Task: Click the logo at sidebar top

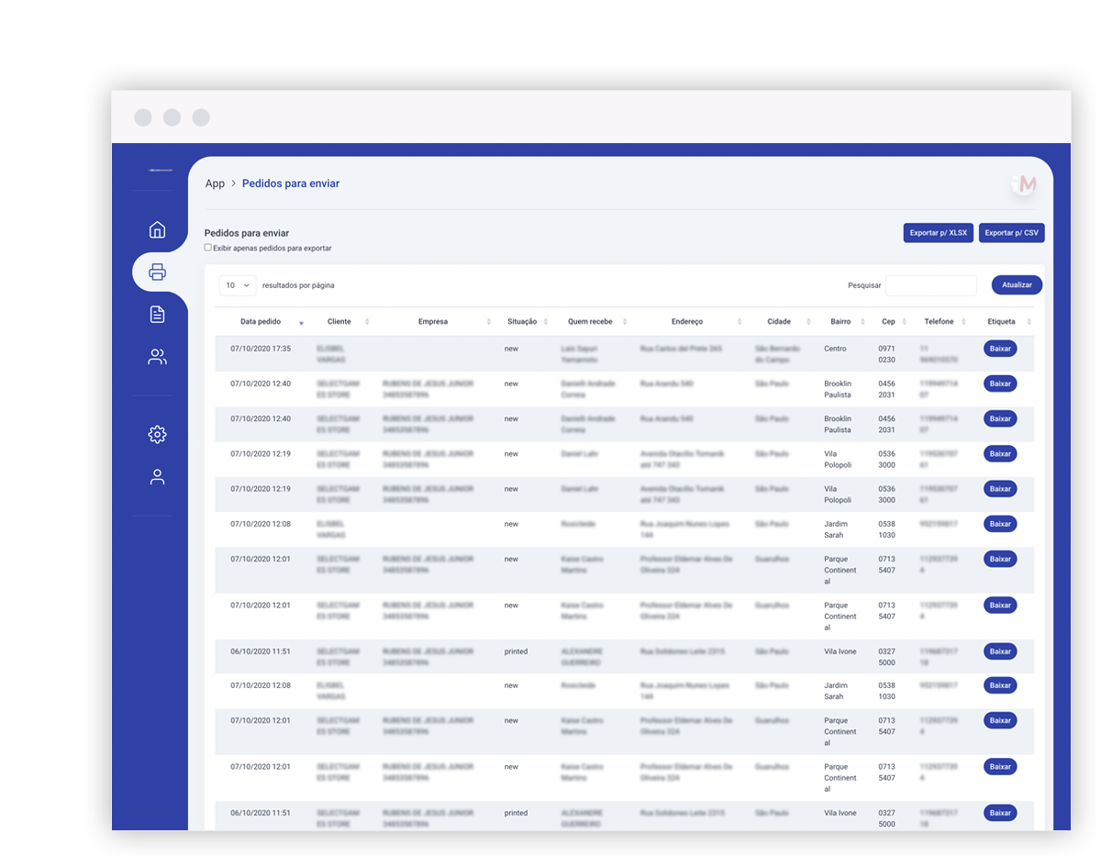Action: click(160, 170)
